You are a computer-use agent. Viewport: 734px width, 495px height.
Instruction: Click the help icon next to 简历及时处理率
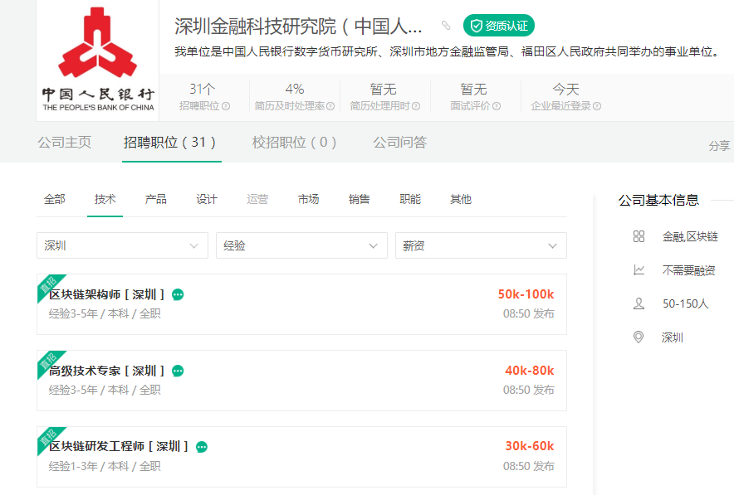330,106
